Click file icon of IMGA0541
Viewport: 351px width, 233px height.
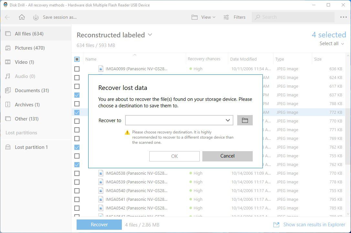click(101, 199)
